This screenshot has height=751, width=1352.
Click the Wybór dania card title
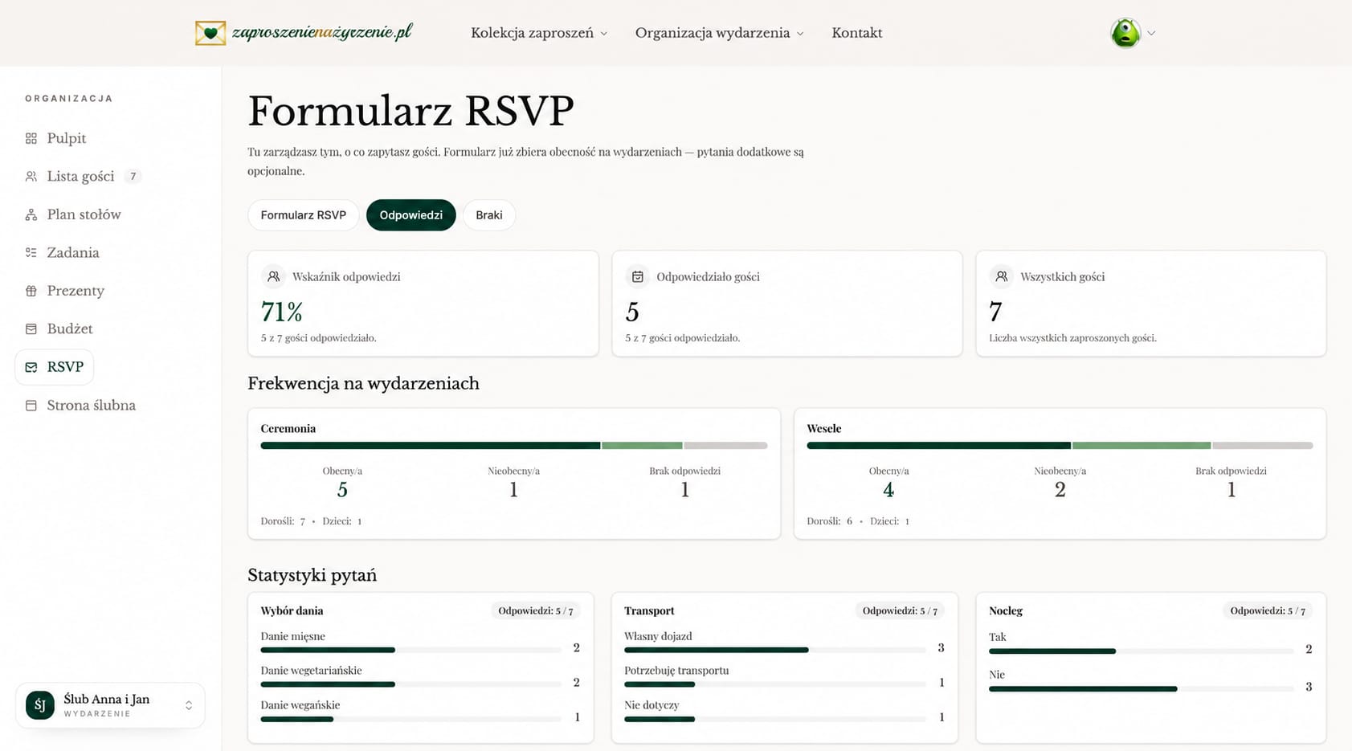(292, 611)
